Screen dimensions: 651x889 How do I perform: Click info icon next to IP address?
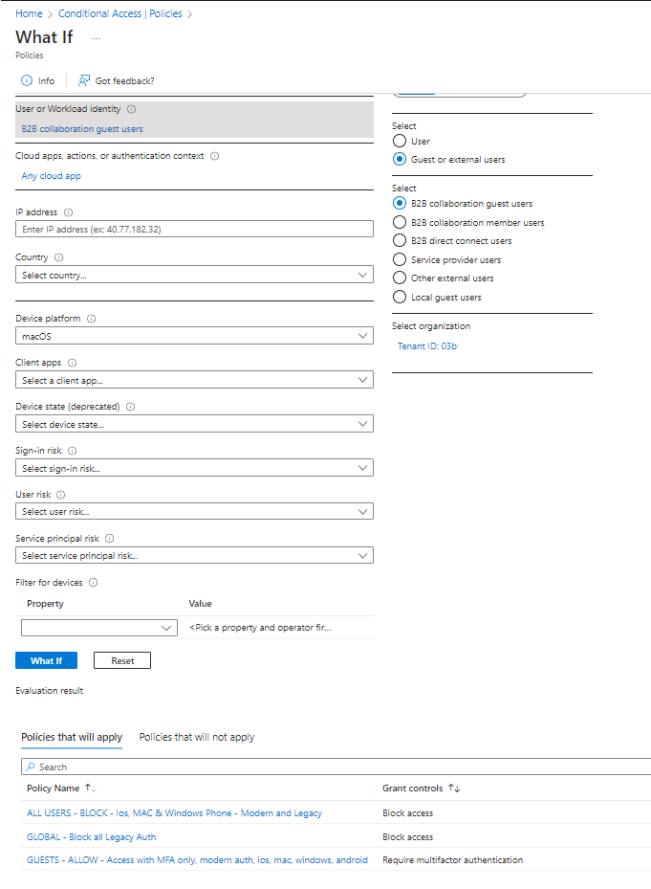[69, 212]
